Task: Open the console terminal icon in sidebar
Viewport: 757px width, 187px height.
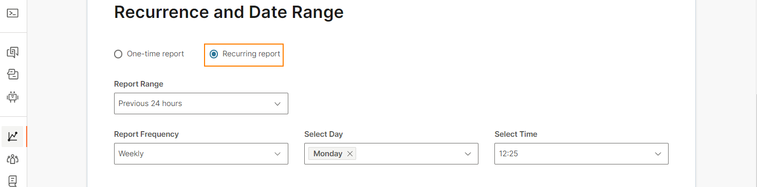Action: pos(13,13)
